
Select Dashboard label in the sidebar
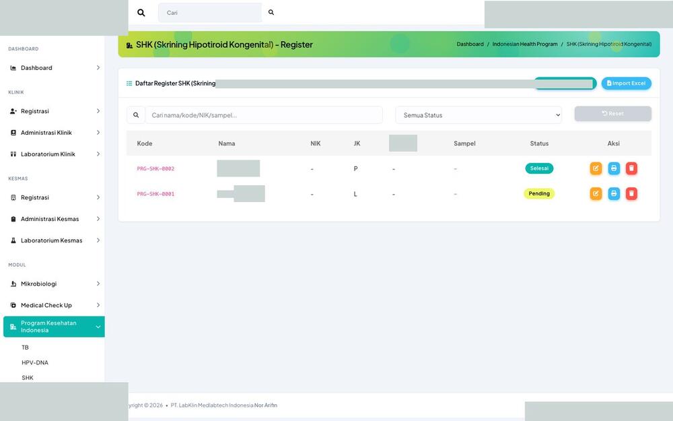point(36,68)
